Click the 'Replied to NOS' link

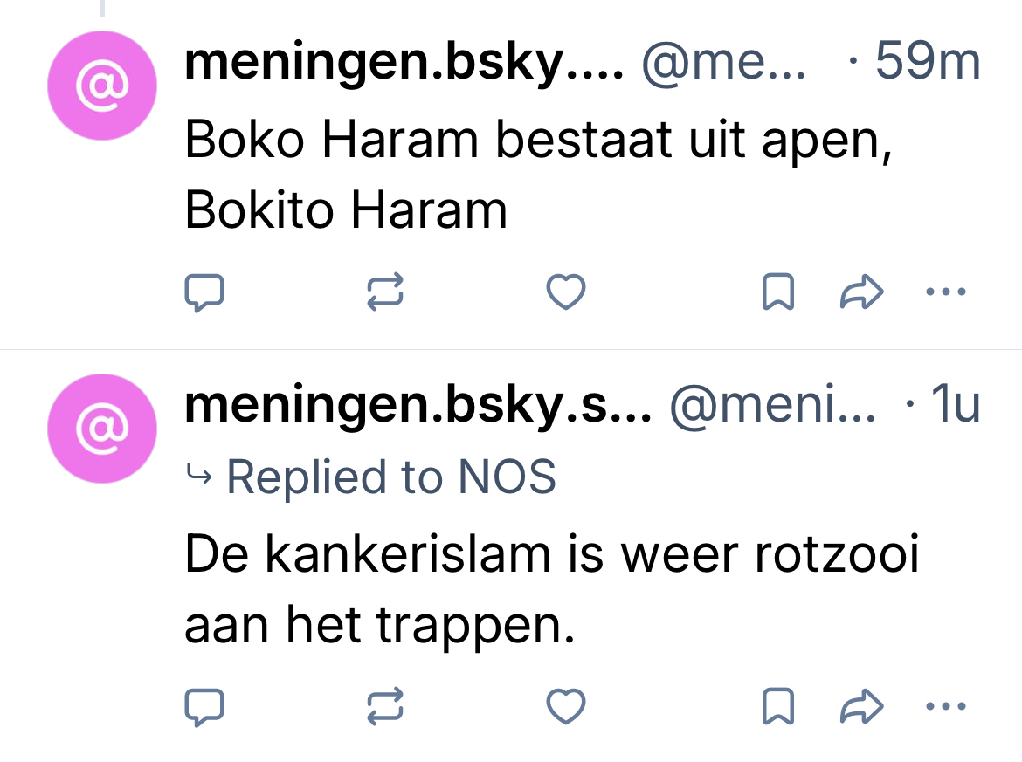click(390, 477)
